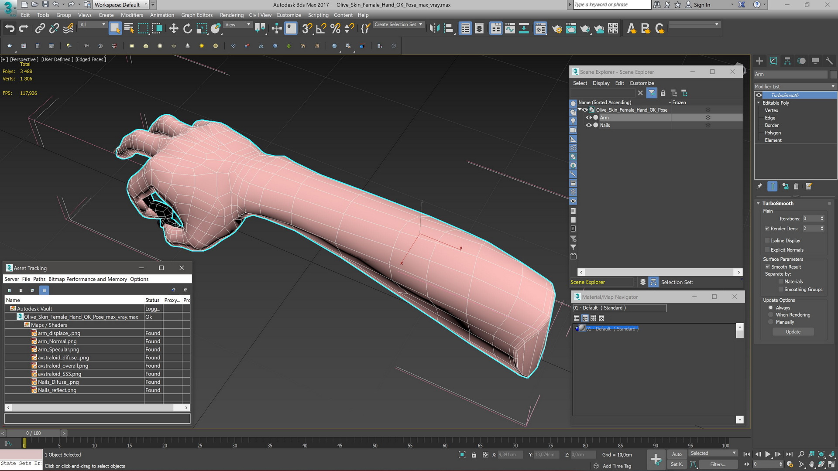Click the Arm object color swatch
Screen dimensions: 838x471
coord(834,74)
